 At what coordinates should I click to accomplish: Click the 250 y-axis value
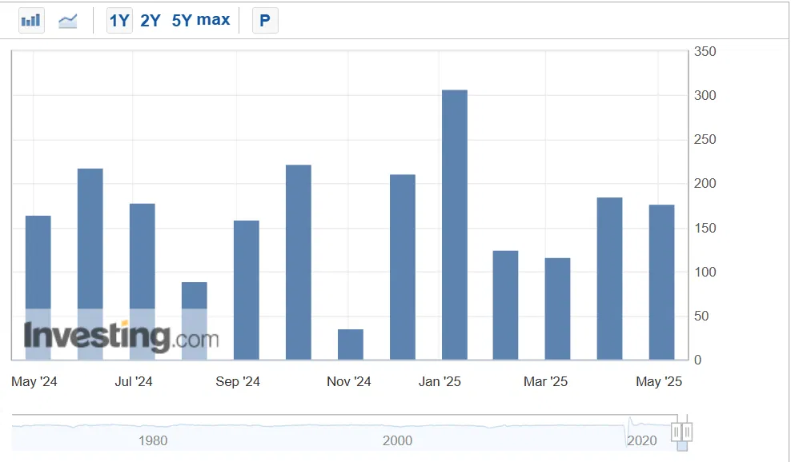[x=705, y=139]
